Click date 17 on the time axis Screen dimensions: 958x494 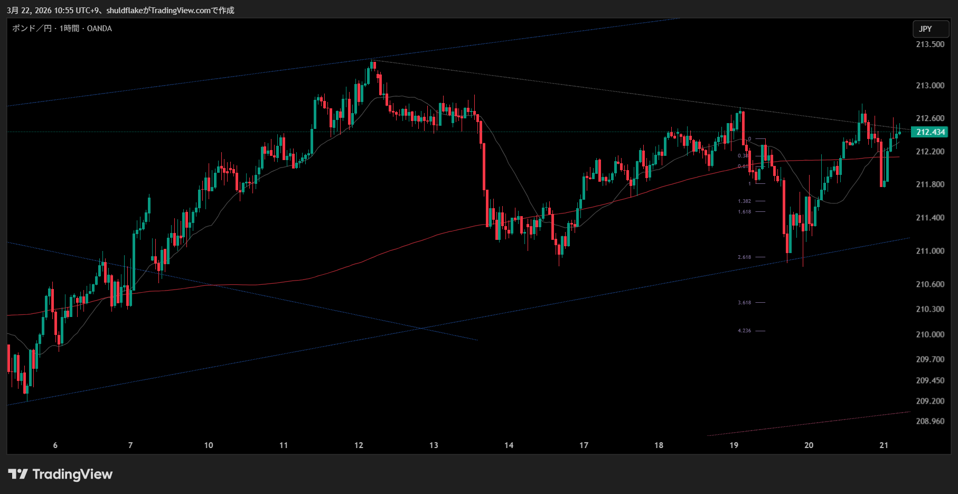pos(584,445)
